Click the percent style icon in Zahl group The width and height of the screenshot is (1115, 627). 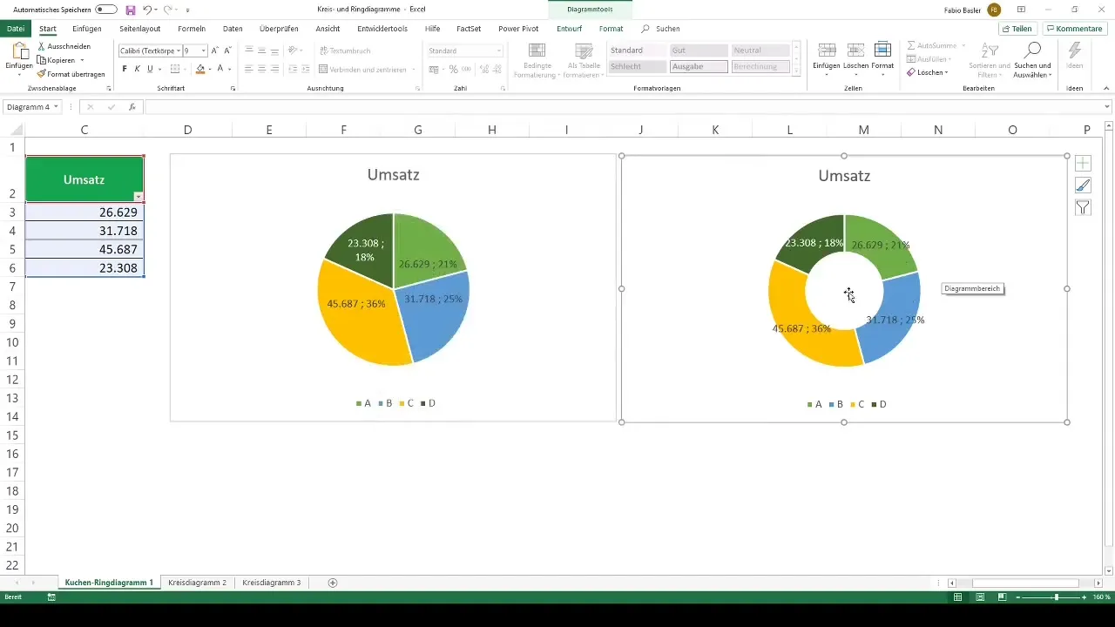click(x=453, y=69)
